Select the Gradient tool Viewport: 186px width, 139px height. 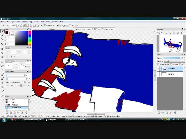point(2,57)
